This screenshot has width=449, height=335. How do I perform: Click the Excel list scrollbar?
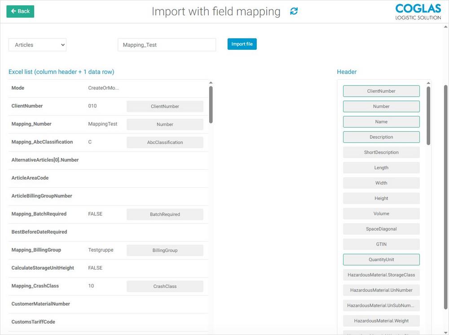coord(211,104)
